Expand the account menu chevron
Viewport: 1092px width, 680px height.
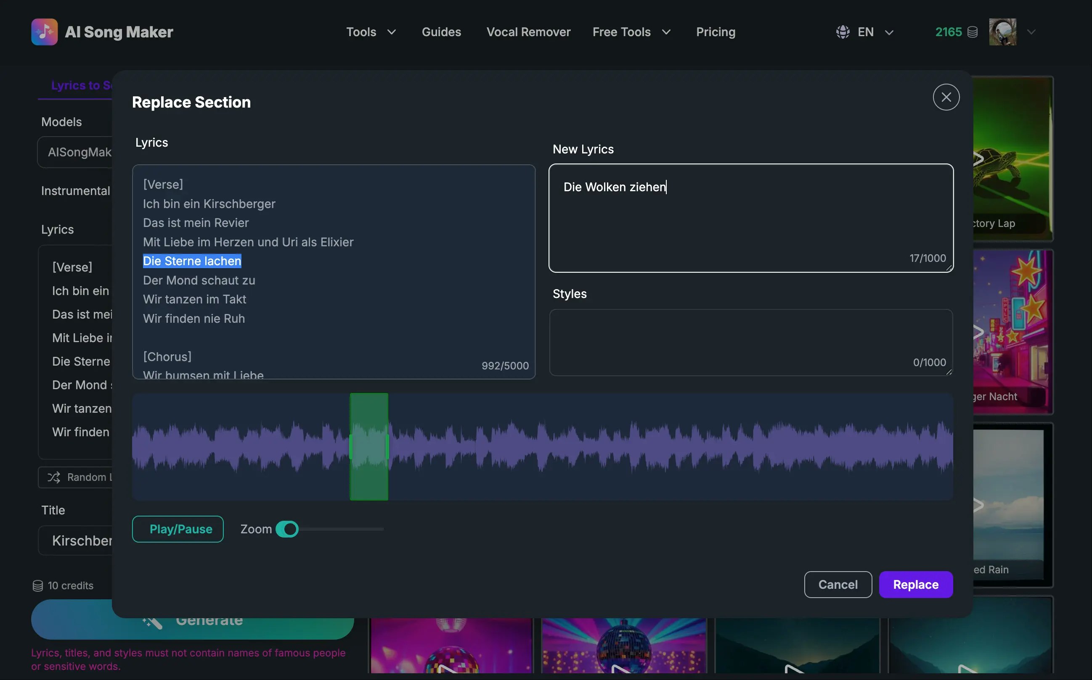tap(1032, 32)
